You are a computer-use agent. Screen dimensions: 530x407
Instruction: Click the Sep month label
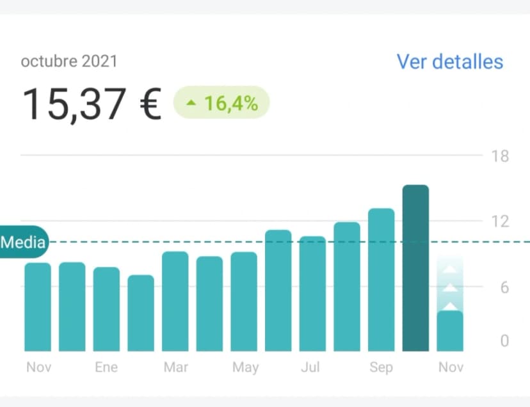click(x=381, y=367)
